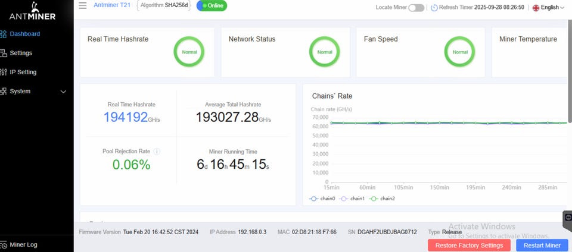Click the Settings sidebar icon
Image resolution: width=572 pixels, height=252 pixels.
tap(4, 53)
